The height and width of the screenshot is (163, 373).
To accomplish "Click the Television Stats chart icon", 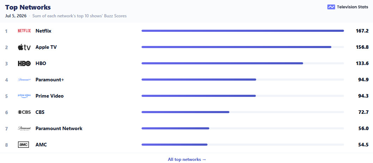I will 331,7.
